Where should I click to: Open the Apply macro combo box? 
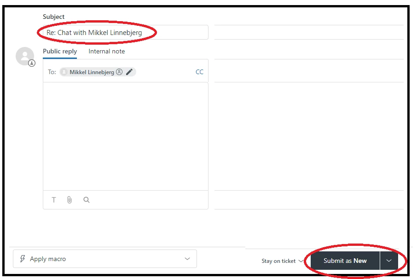pos(105,259)
